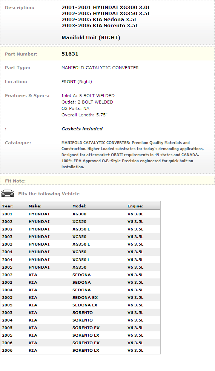
Task: Select part number 51631
Action: click(70, 54)
